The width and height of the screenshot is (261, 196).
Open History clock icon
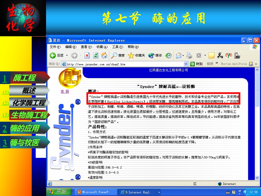pyautogui.click(x=168, y=55)
